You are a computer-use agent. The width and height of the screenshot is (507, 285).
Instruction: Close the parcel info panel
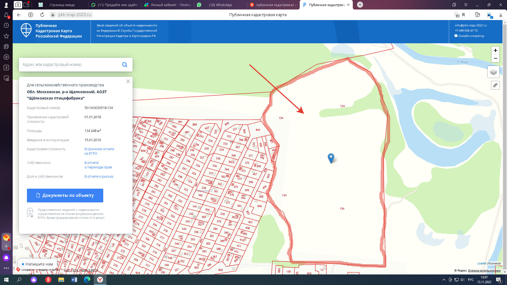point(128,81)
